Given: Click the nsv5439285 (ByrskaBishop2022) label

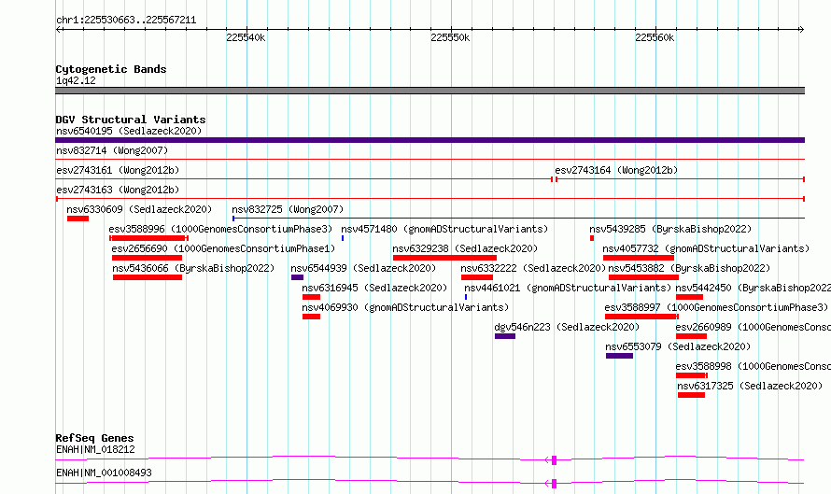Looking at the screenshot, I should pyautogui.click(x=670, y=229).
